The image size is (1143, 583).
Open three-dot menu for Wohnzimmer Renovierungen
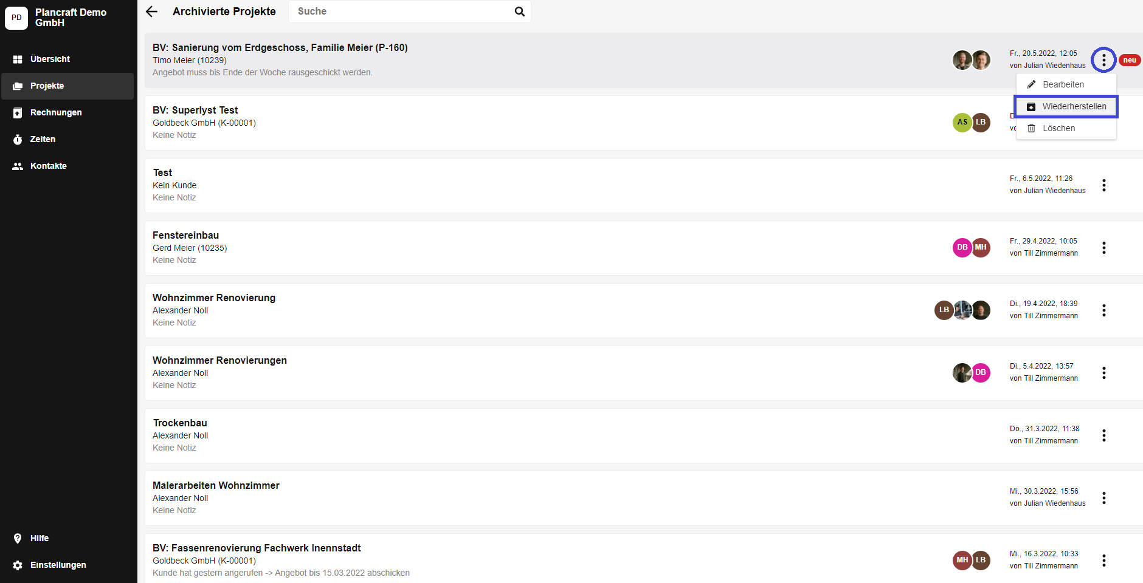pyautogui.click(x=1103, y=373)
